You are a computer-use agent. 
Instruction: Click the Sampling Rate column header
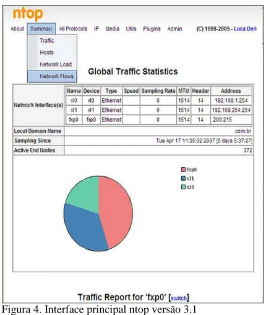(x=158, y=91)
